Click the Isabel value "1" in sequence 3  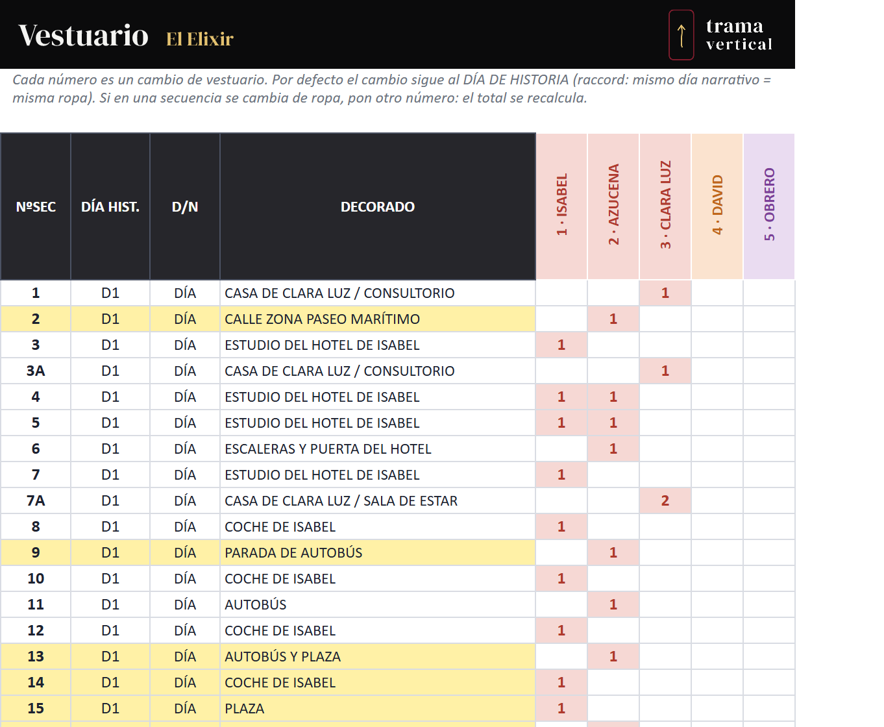561,345
